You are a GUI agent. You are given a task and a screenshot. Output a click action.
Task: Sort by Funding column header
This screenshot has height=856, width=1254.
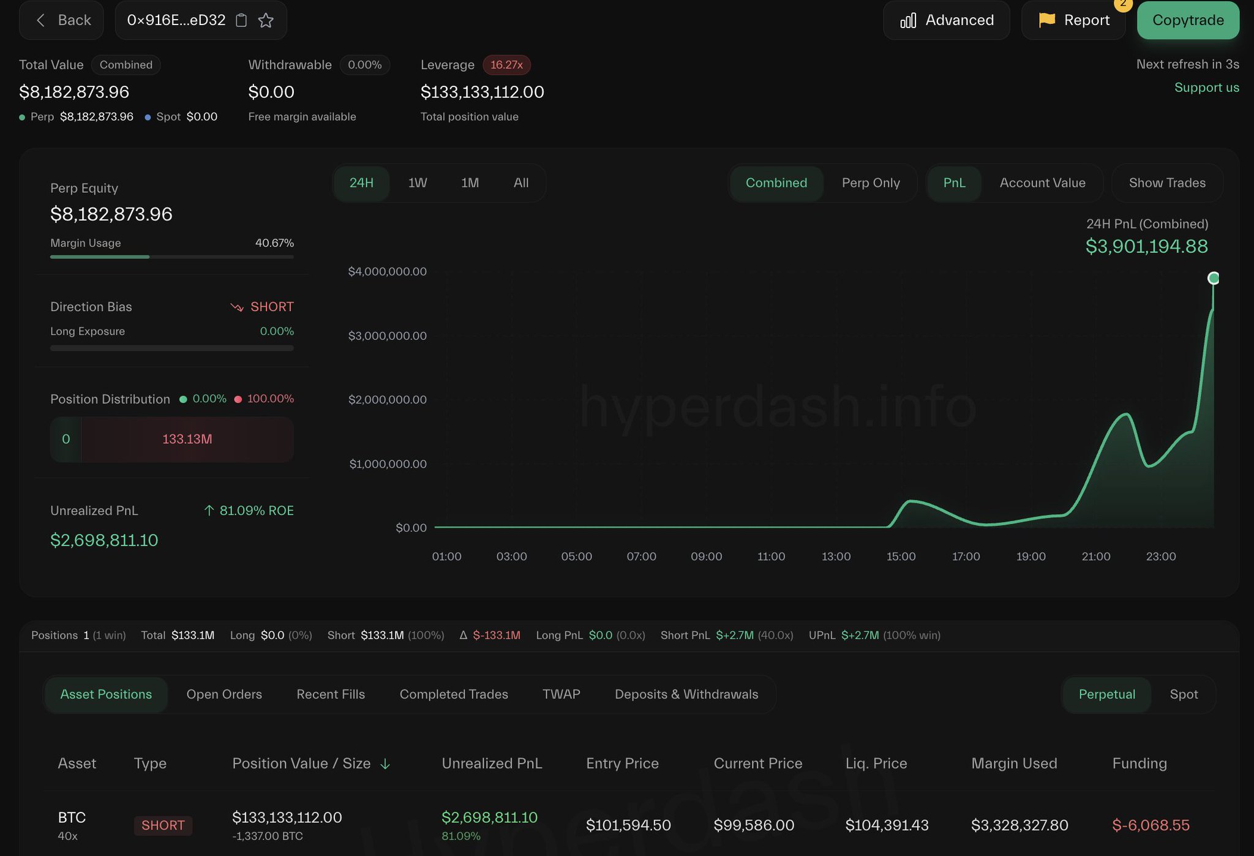[x=1139, y=764]
